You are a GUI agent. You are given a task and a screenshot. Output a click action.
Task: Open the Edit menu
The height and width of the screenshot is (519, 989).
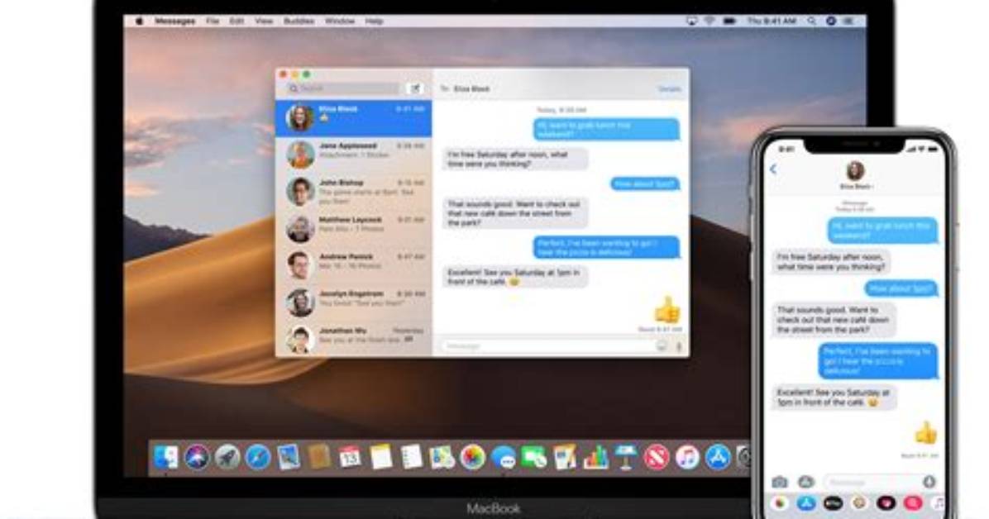(x=236, y=21)
